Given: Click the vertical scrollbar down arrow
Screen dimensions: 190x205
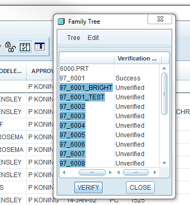Looking at the screenshot, I should 164,163.
